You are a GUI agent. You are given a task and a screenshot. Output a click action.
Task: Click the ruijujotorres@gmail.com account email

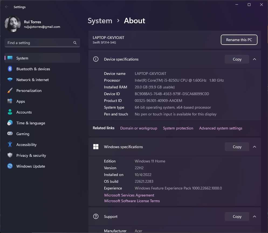(42, 27)
